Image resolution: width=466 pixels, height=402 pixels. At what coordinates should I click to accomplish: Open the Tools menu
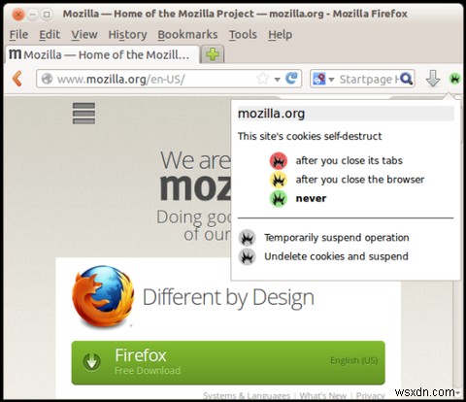[243, 35]
